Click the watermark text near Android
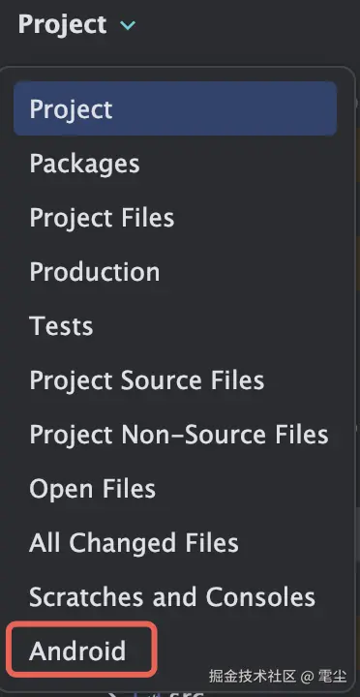Screen dimensions: 360x697 pyautogui.click(x=278, y=676)
